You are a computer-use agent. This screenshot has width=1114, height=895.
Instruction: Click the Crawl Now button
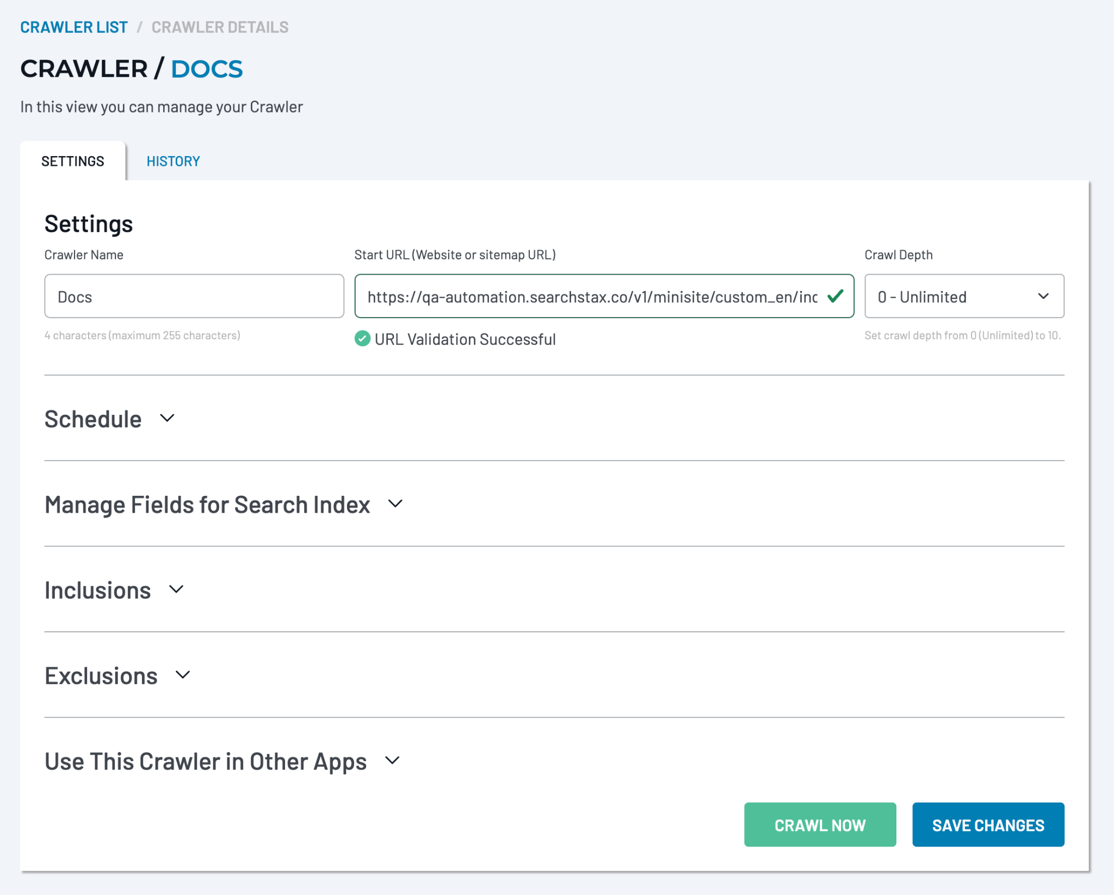(820, 825)
